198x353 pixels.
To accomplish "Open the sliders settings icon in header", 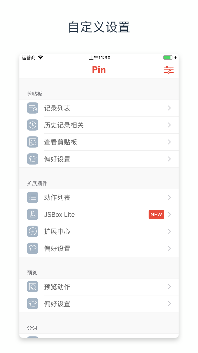I will click(168, 70).
